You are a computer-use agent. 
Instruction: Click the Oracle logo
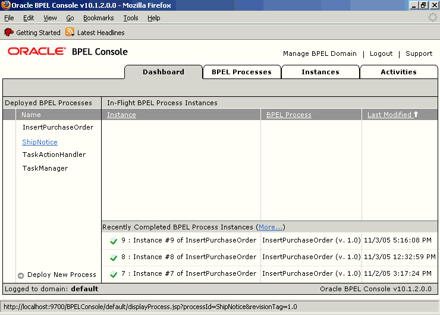[x=36, y=52]
